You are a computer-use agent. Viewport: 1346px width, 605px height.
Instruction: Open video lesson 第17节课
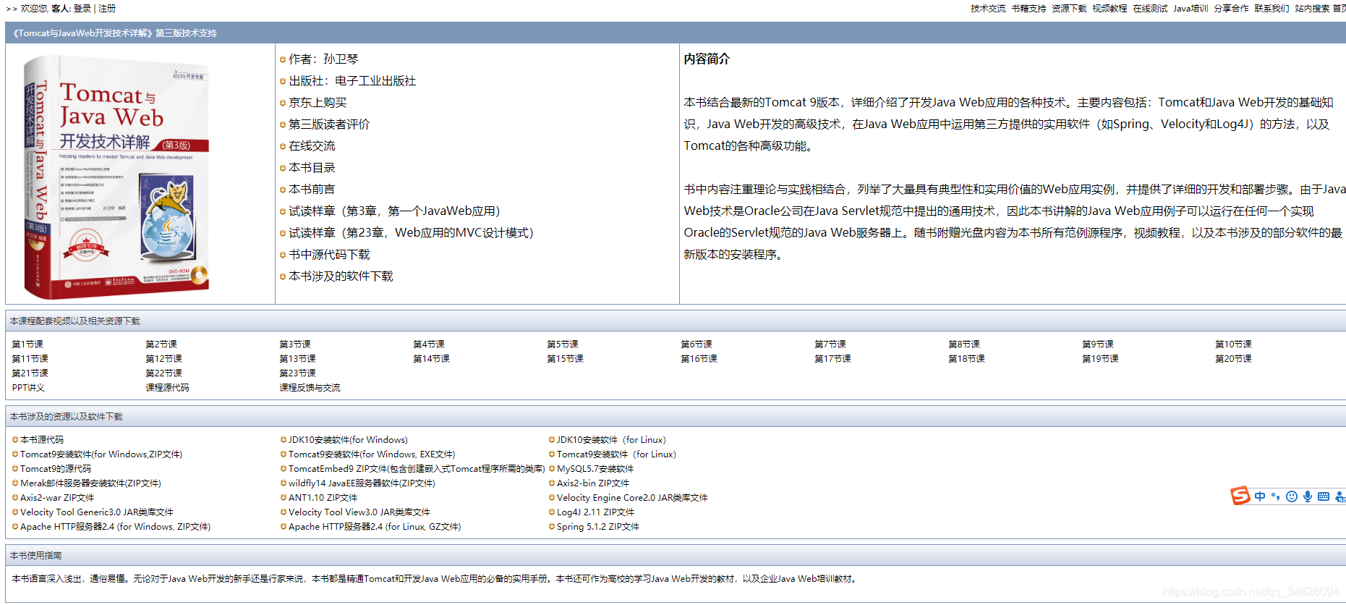(x=832, y=359)
